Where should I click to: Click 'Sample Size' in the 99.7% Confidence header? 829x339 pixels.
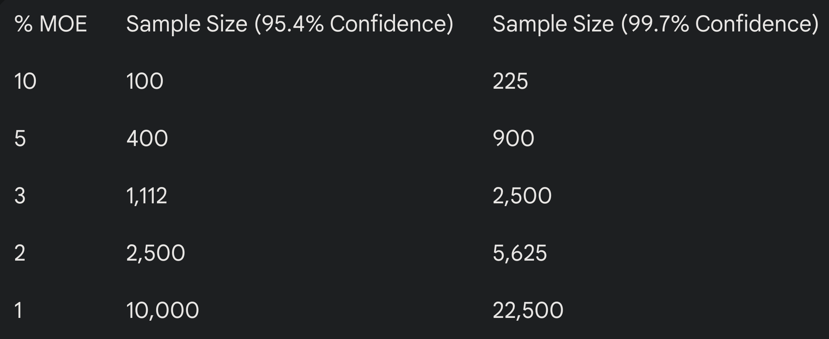point(553,24)
